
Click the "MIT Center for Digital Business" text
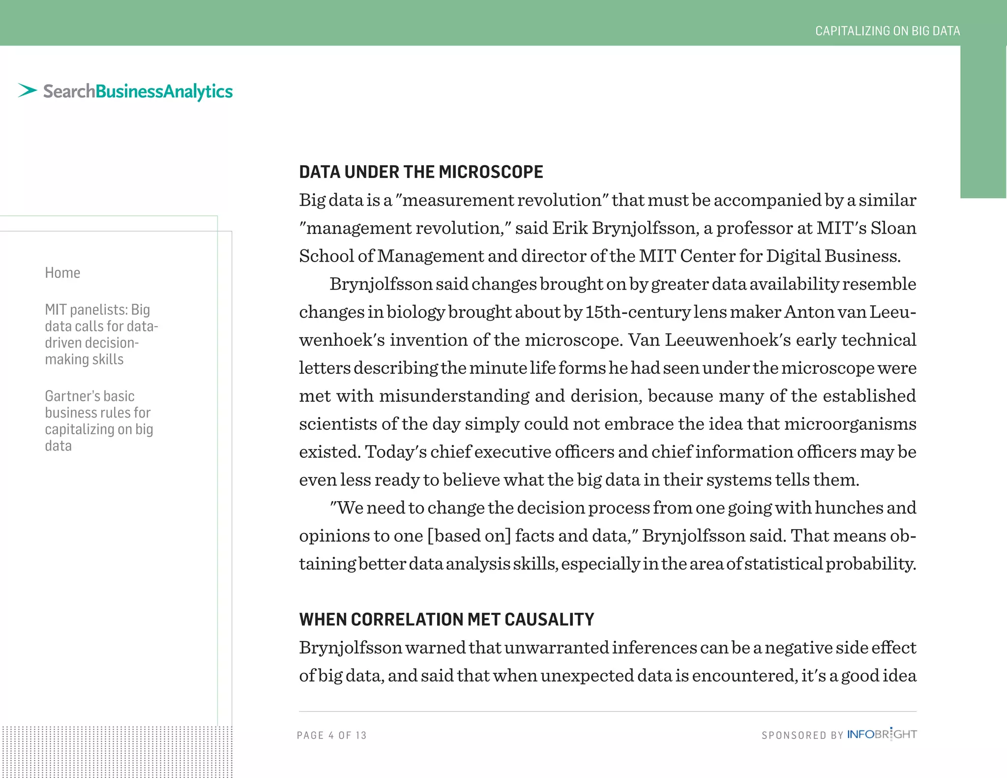pyautogui.click(x=769, y=256)
